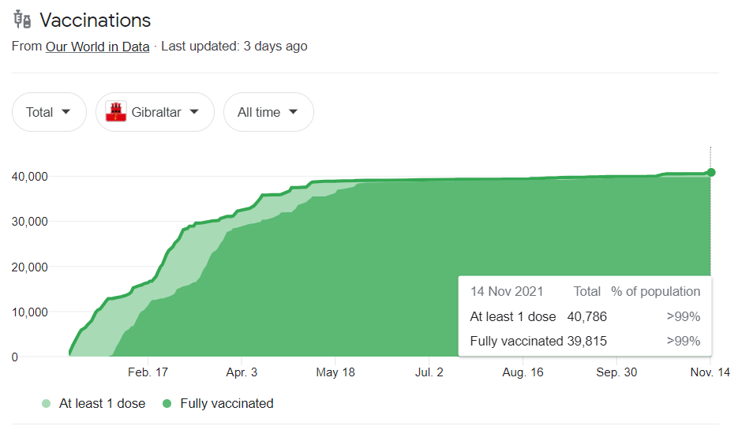Toggle the Fully vaccinated legend label
Image resolution: width=738 pixels, height=426 pixels.
[x=227, y=404]
